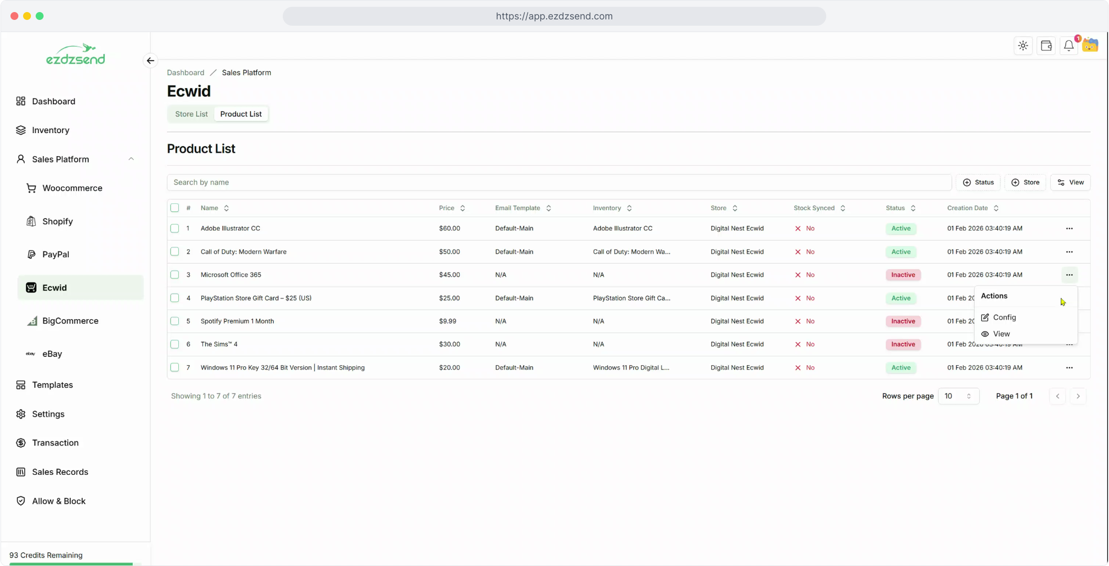The image size is (1109, 566).
Task: Click the View columns button
Action: click(x=1070, y=182)
